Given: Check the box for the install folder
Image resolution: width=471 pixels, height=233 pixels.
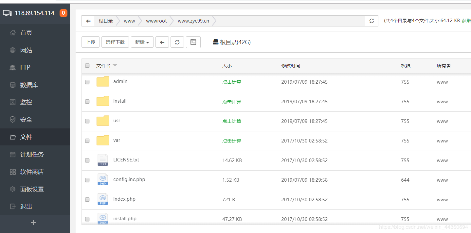Looking at the screenshot, I should coord(87,102).
